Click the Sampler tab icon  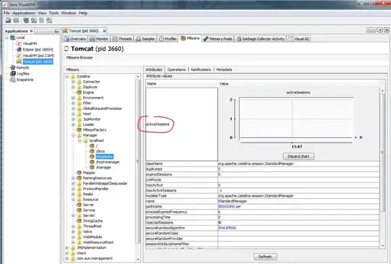coord(138,39)
